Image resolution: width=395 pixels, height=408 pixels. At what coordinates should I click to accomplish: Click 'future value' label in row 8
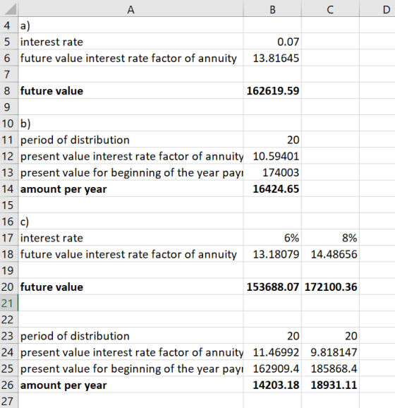point(51,91)
